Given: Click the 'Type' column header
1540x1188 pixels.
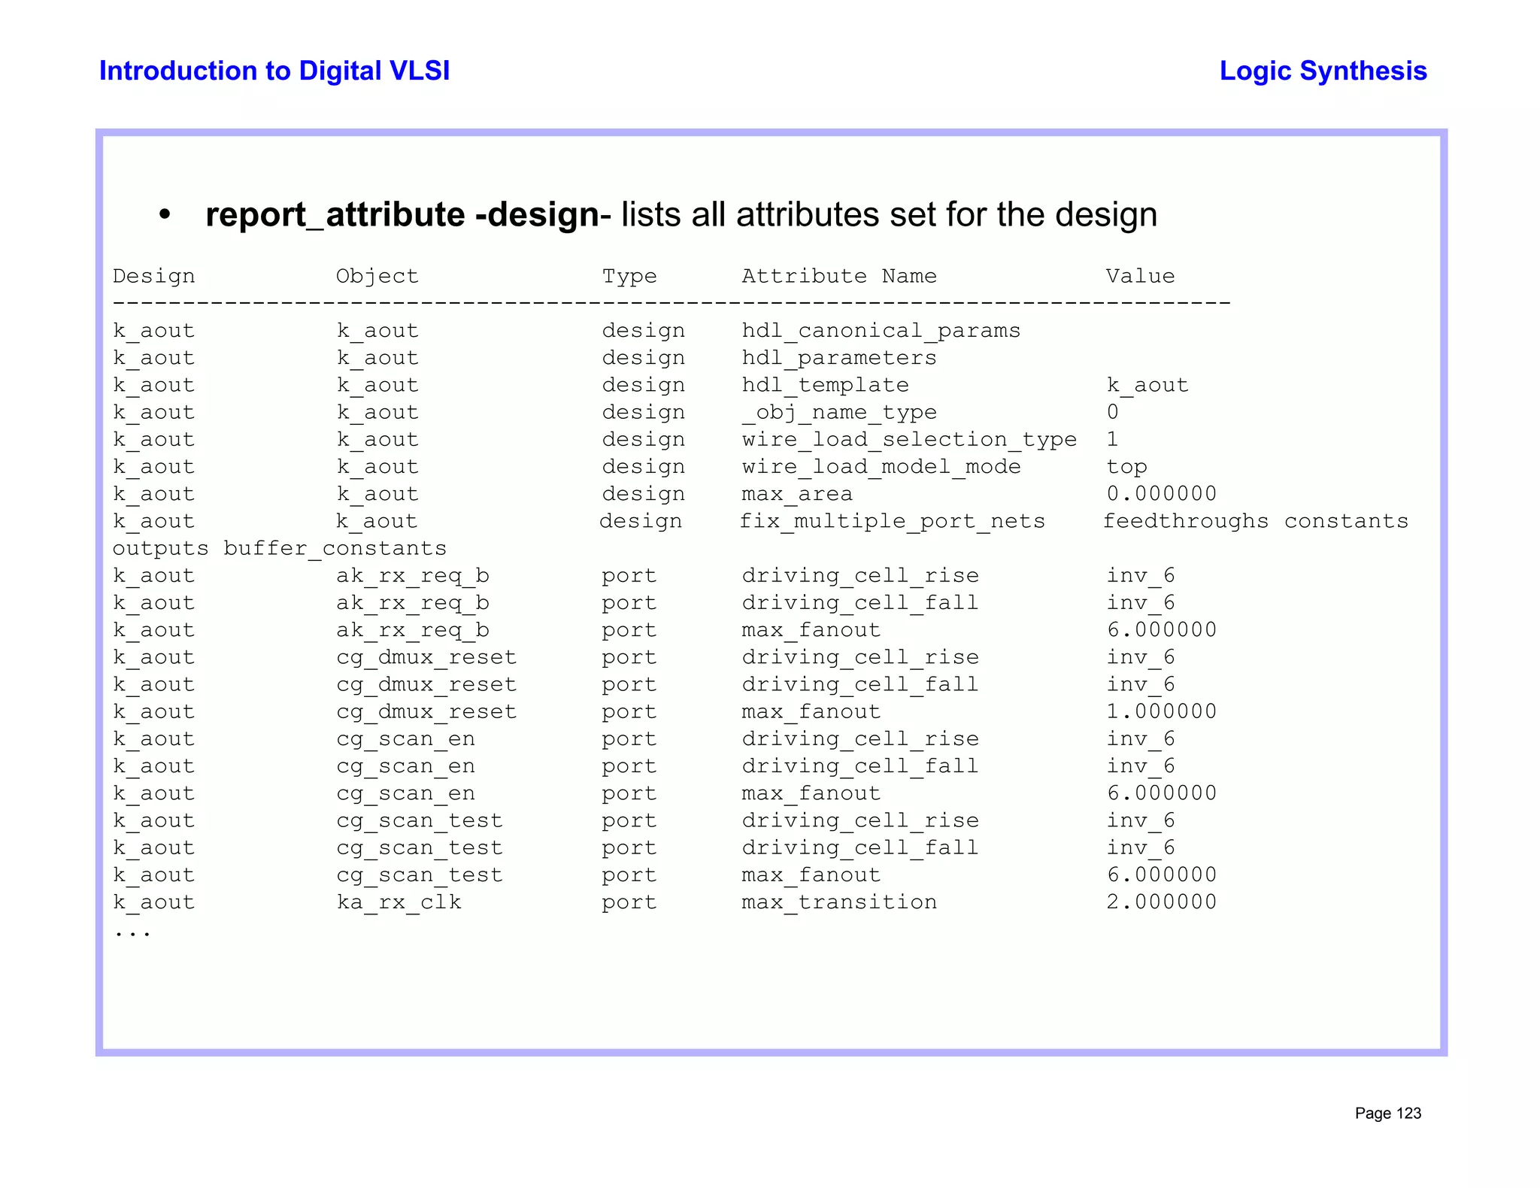Looking at the screenshot, I should [x=629, y=277].
